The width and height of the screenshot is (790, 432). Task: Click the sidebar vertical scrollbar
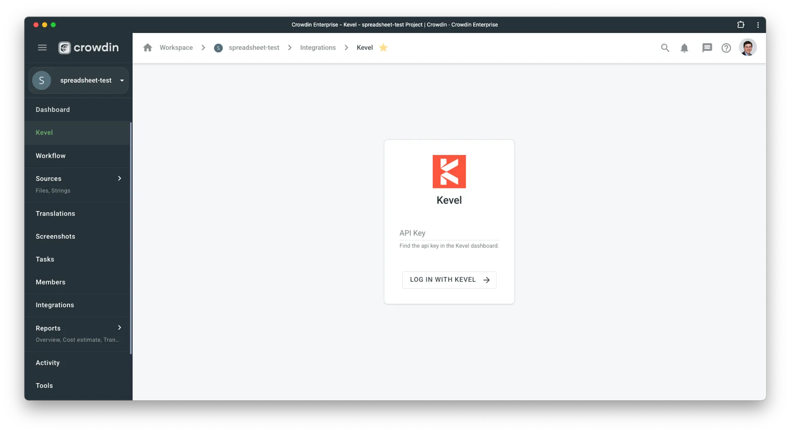tap(131, 238)
